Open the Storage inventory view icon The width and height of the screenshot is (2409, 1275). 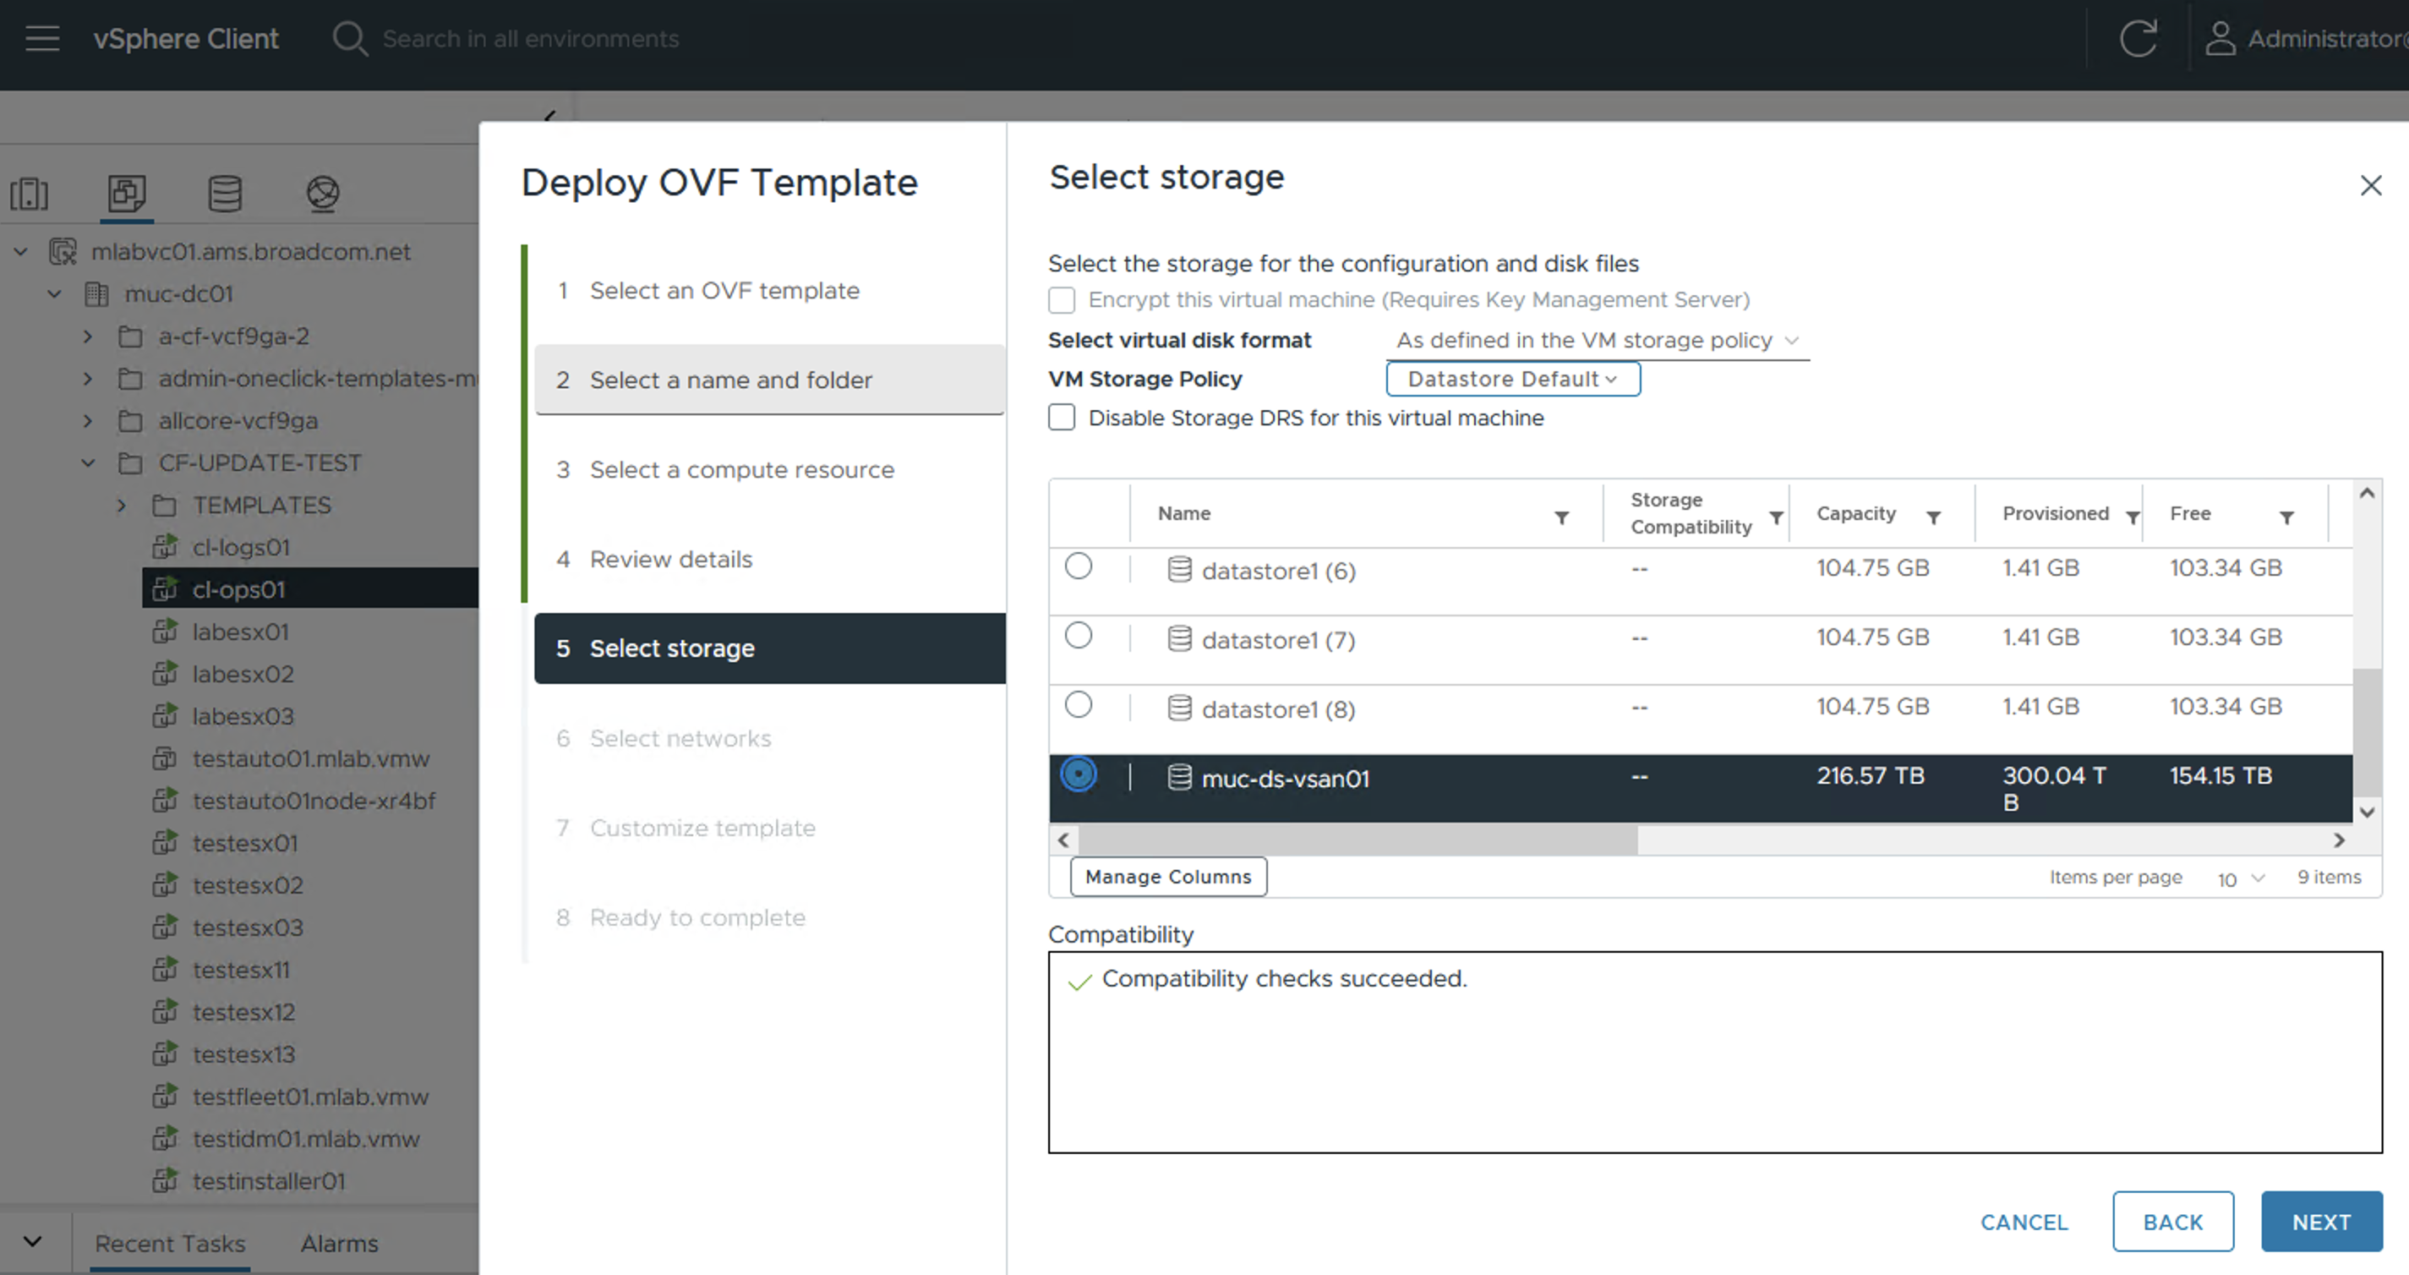tap(225, 194)
